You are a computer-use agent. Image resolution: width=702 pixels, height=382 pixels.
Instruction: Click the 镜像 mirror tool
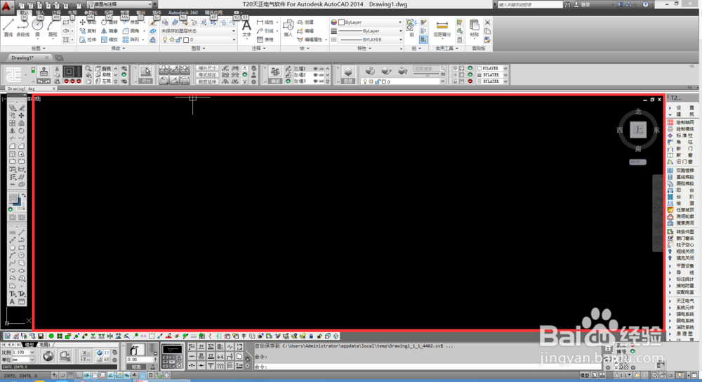[110, 31]
